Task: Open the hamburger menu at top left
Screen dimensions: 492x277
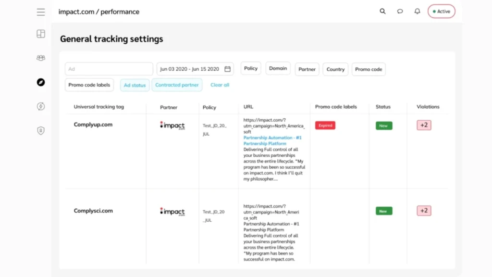Action: pyautogui.click(x=41, y=12)
